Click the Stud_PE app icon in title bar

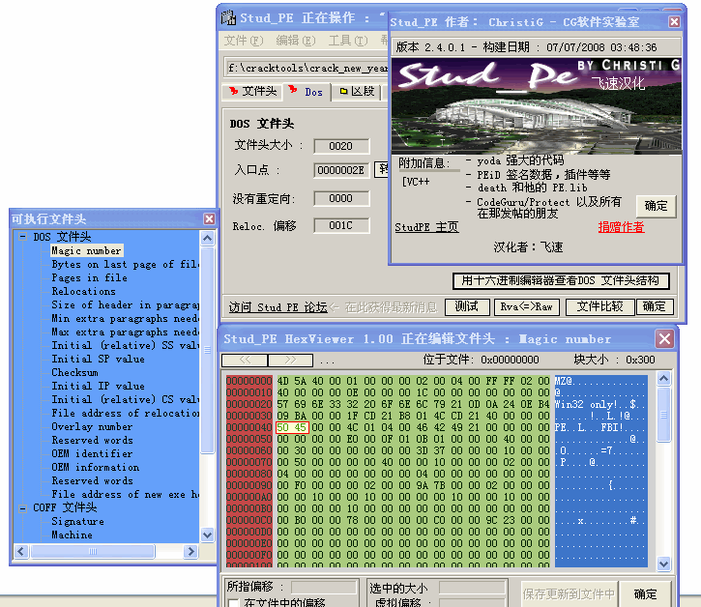point(228,17)
